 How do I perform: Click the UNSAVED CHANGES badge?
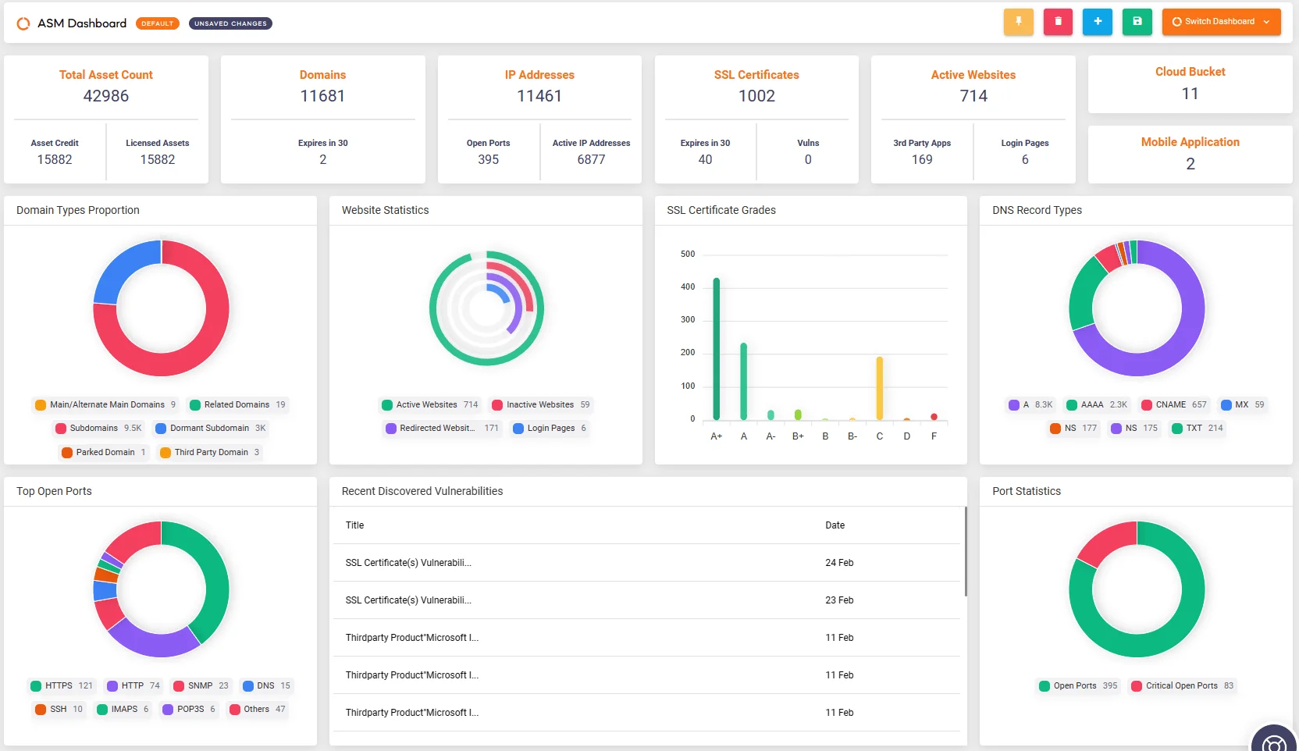tap(230, 23)
